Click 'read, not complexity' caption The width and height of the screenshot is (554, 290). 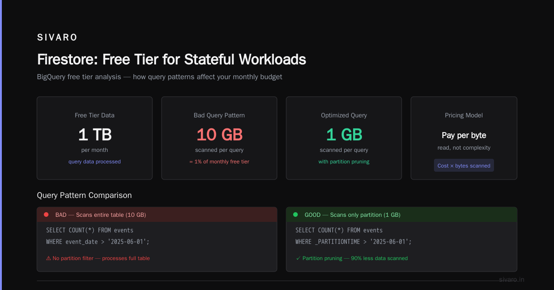[x=464, y=148]
